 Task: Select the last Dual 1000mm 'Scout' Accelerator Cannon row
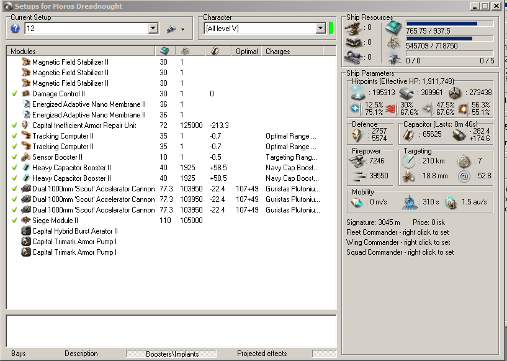(171, 210)
